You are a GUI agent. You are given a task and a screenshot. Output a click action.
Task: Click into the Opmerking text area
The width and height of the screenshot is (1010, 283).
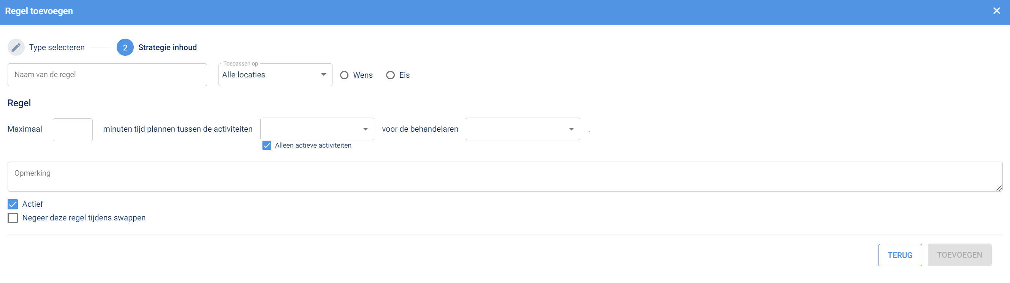point(505,176)
